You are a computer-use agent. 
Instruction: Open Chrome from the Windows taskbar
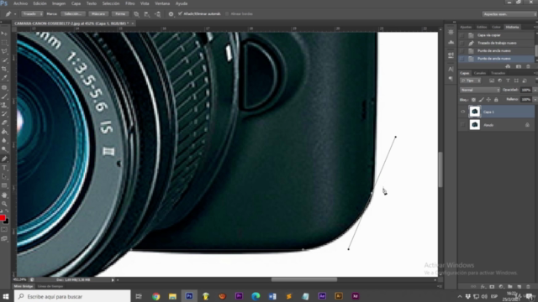[x=156, y=296]
